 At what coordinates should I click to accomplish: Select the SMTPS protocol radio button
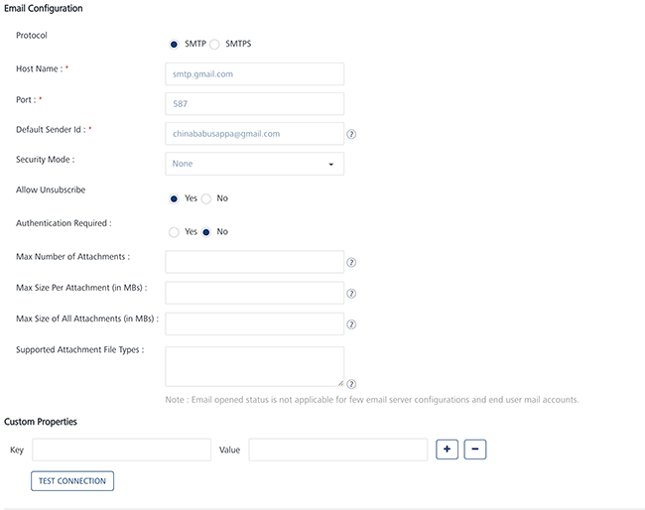pos(214,45)
